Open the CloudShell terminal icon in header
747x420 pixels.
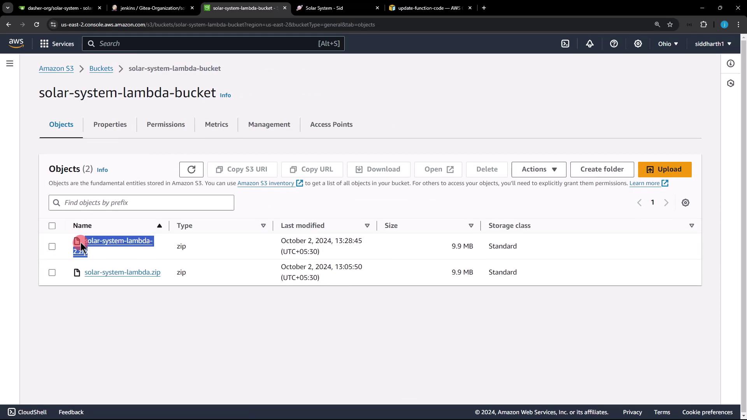(565, 44)
